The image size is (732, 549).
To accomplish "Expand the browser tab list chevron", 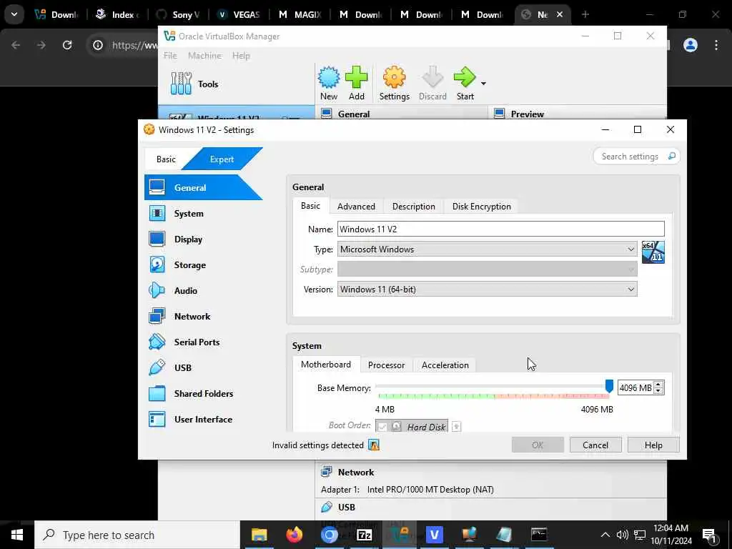I will 14,14.
